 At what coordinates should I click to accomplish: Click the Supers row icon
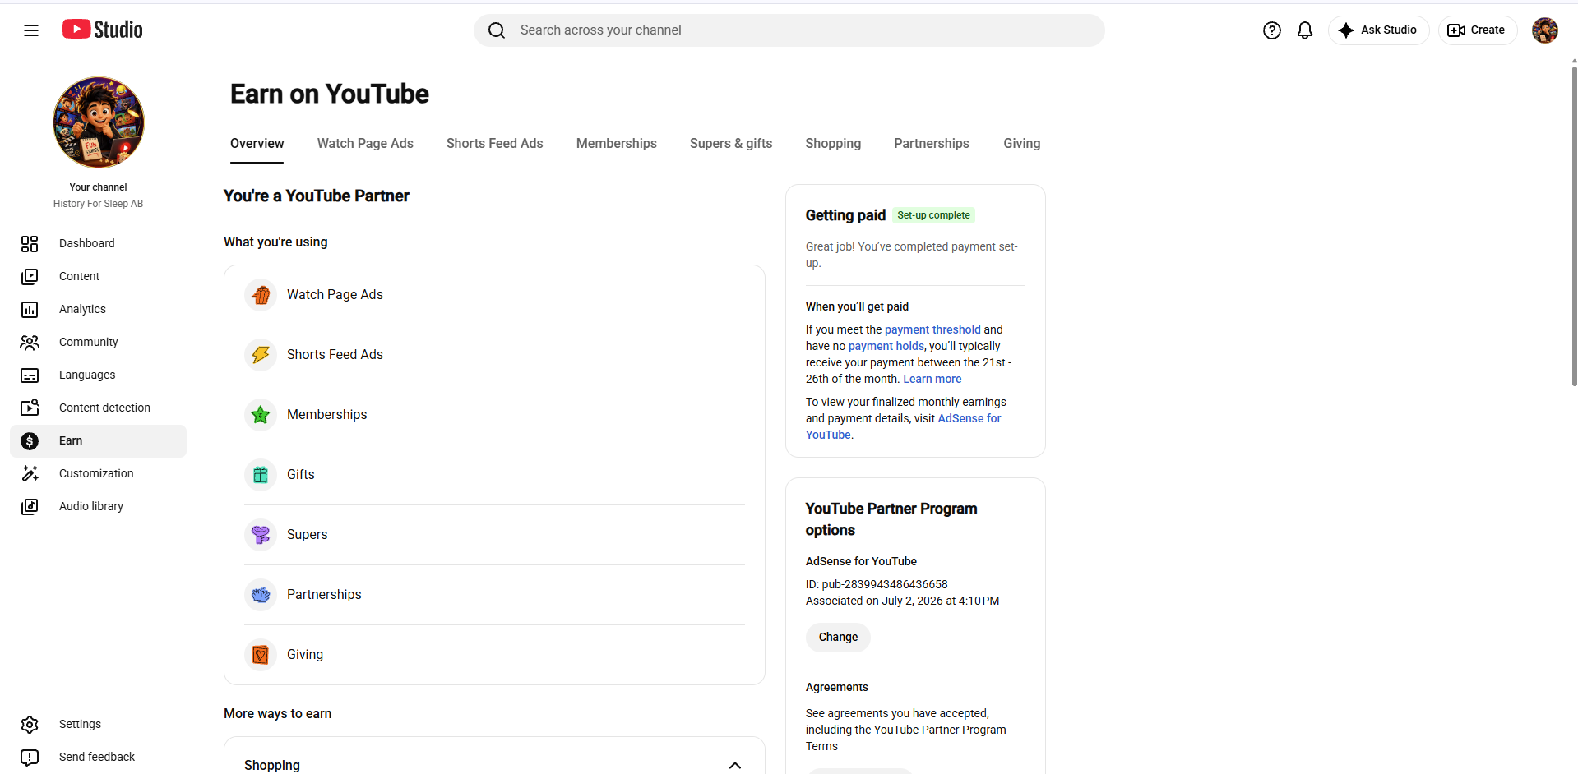[261, 535]
